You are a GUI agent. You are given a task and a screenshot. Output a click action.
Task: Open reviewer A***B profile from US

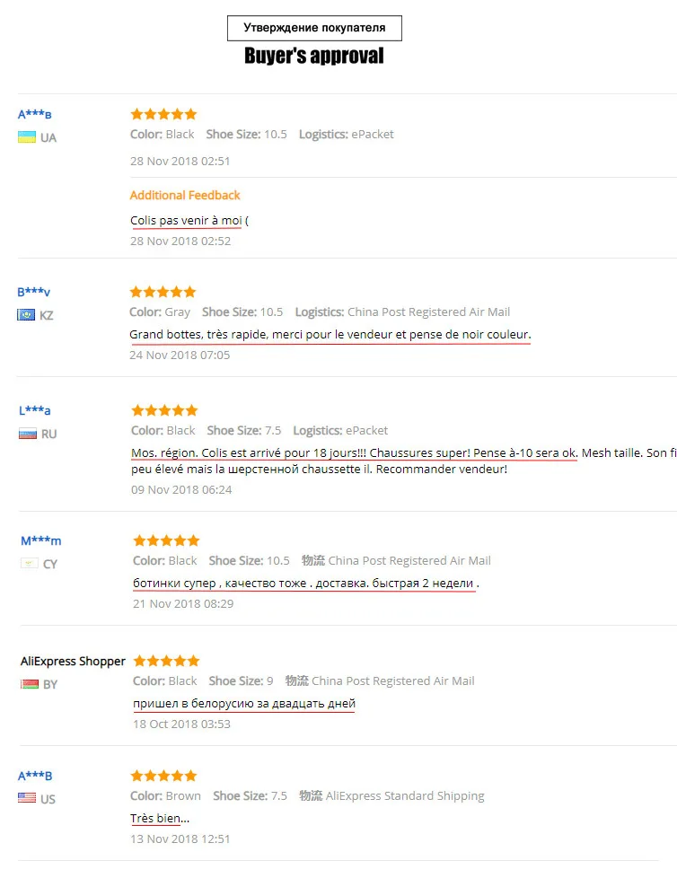(x=35, y=776)
